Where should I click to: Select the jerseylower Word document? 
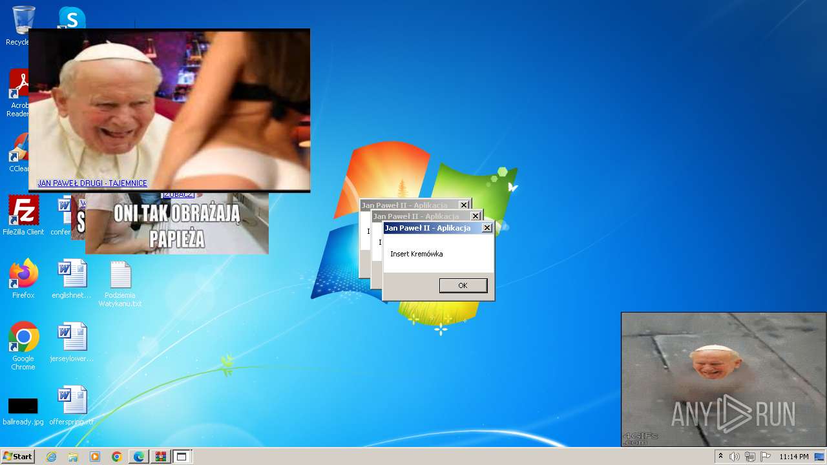[x=72, y=342]
